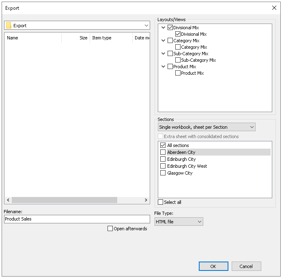The width and height of the screenshot is (284, 279).
Task: Open the File Type dropdown
Action: click(179, 221)
